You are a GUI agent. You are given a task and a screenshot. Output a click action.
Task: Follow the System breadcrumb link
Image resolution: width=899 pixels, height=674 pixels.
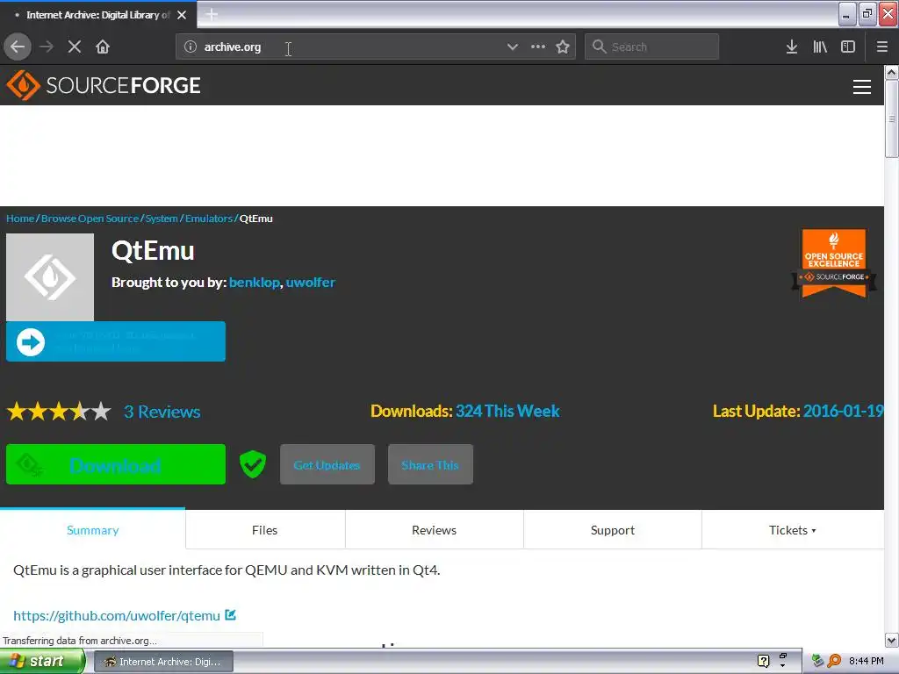[162, 219]
